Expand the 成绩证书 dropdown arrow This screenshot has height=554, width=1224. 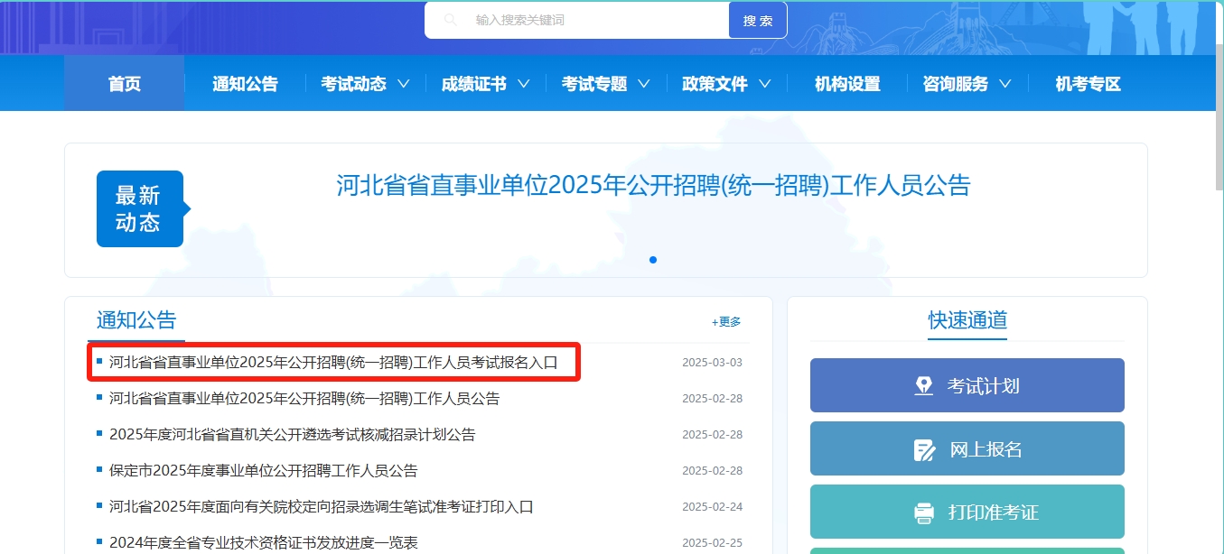pos(524,84)
